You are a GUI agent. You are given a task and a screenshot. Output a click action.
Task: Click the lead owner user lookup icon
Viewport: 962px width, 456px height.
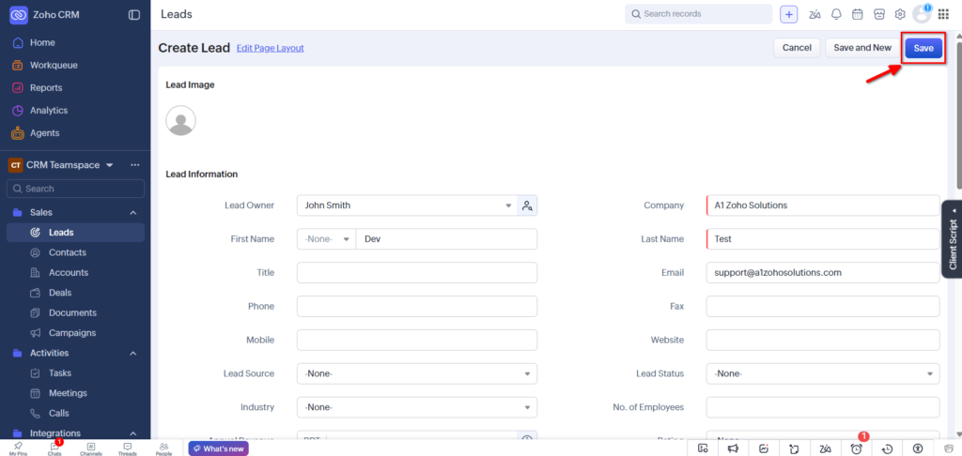(x=527, y=205)
